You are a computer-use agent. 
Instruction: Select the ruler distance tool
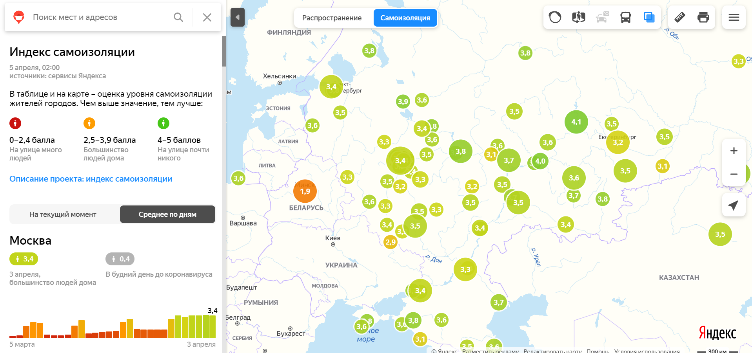pyautogui.click(x=679, y=17)
